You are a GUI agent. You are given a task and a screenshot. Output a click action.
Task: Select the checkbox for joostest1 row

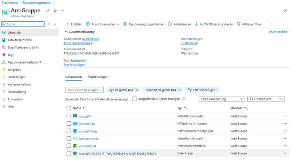[x=69, y=116]
